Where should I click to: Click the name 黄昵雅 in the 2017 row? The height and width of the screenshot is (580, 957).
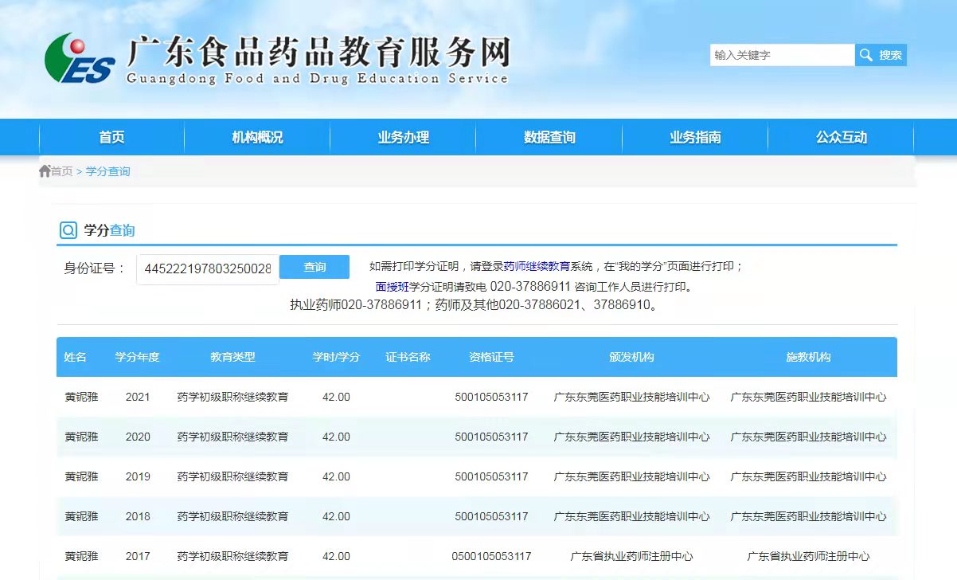81,556
